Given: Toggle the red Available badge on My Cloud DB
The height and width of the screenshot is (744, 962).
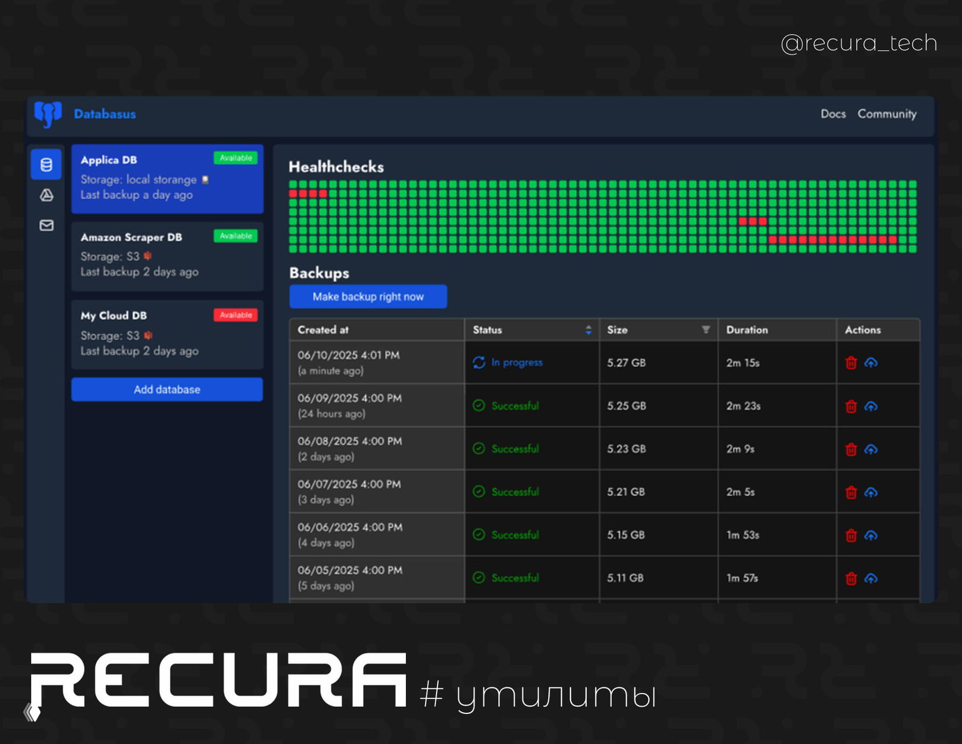Looking at the screenshot, I should (235, 315).
